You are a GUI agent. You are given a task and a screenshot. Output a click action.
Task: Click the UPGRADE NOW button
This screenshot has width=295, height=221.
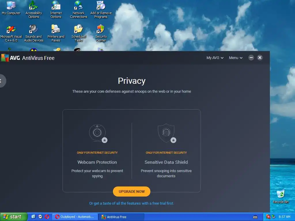[131, 191]
